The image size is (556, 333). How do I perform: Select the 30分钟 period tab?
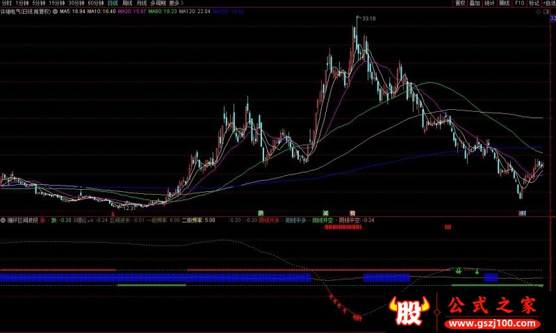click(76, 3)
